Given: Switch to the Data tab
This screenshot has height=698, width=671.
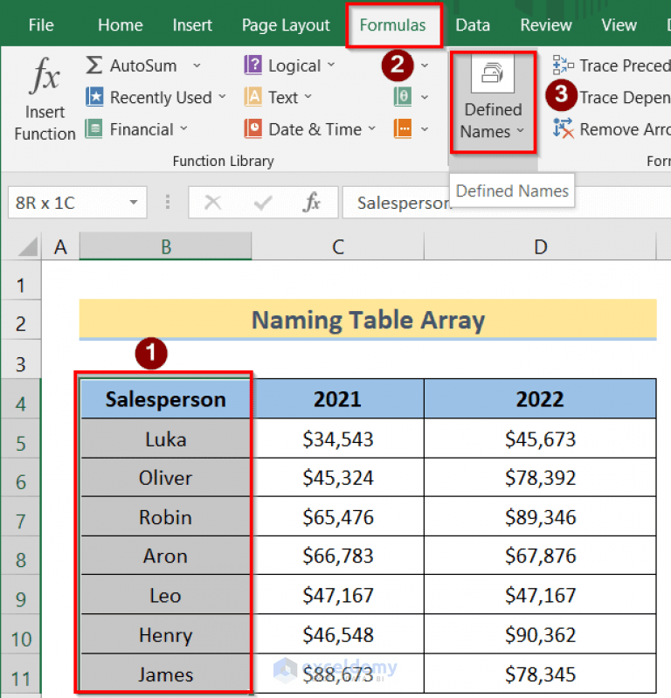Looking at the screenshot, I should pos(473,25).
